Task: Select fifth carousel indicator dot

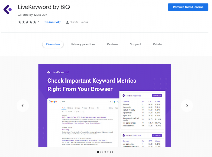Action: (111, 152)
